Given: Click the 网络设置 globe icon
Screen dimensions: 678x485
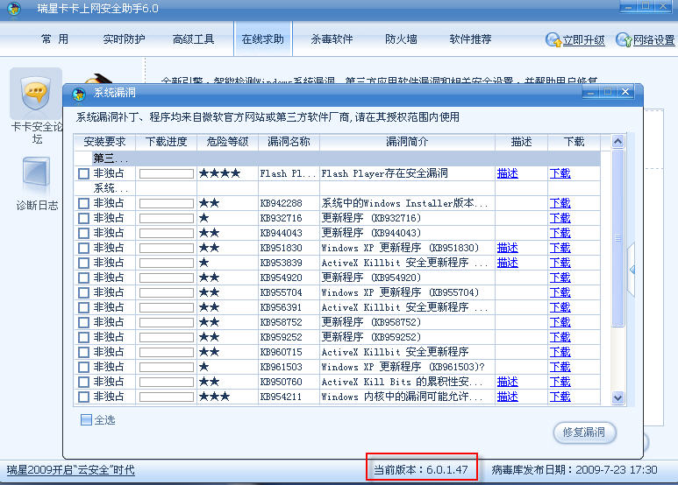Looking at the screenshot, I should [624, 39].
